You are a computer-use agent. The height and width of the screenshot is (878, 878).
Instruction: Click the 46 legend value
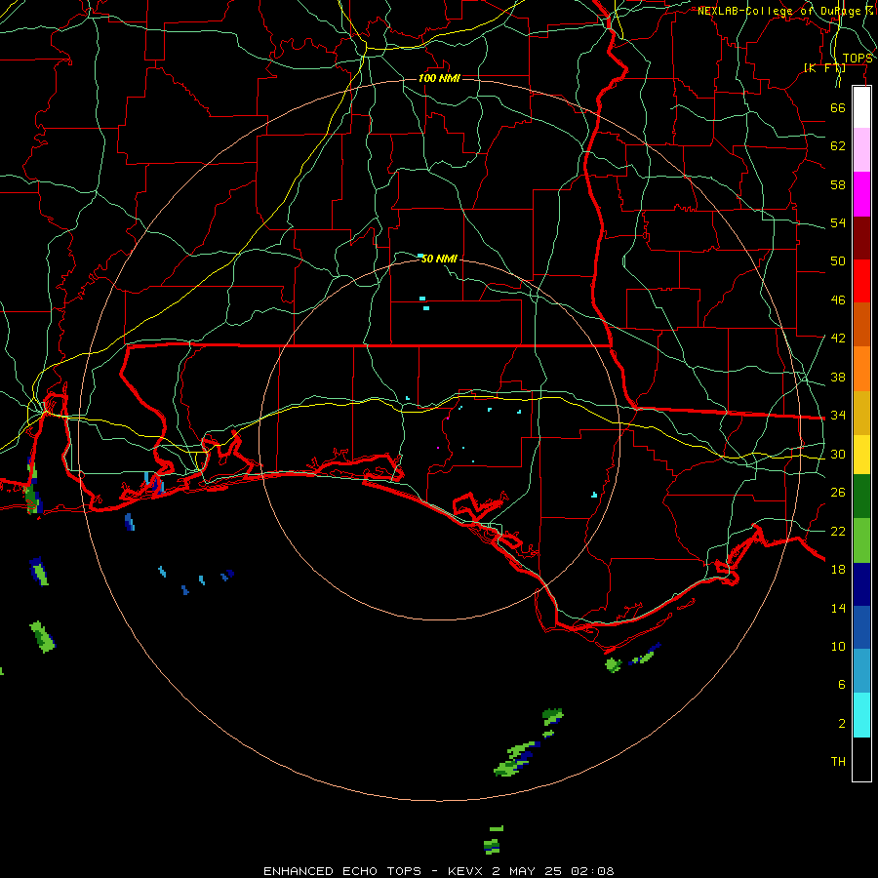click(838, 299)
